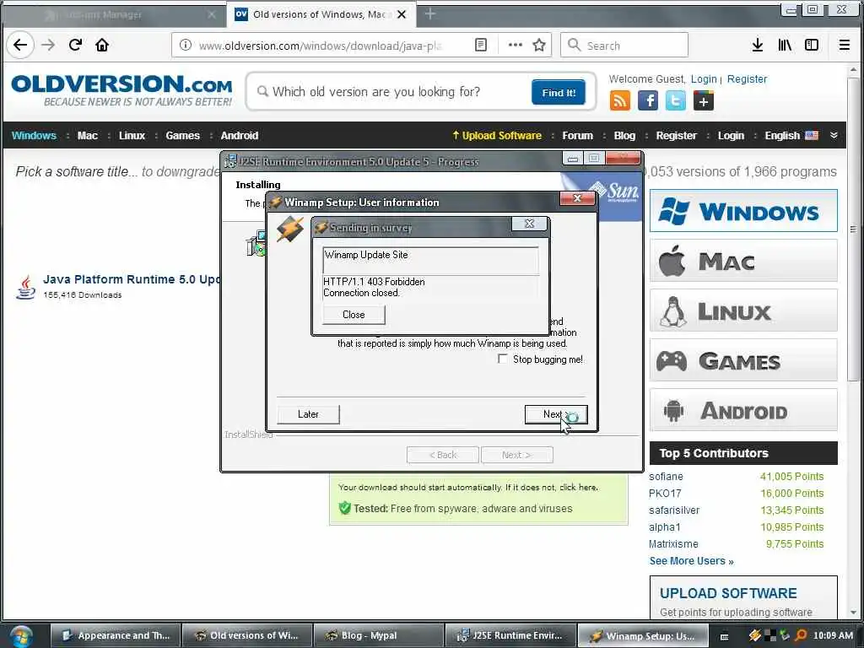Close the Sending in survey dialog

pyautogui.click(x=530, y=223)
